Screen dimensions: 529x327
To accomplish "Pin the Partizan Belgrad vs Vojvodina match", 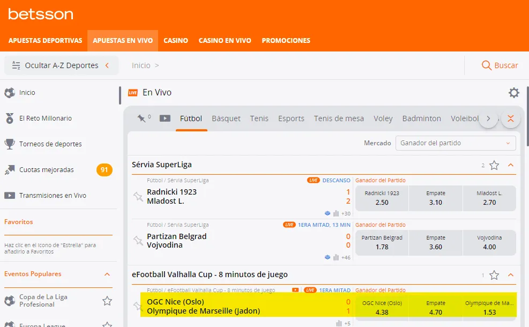I will pyautogui.click(x=138, y=241).
